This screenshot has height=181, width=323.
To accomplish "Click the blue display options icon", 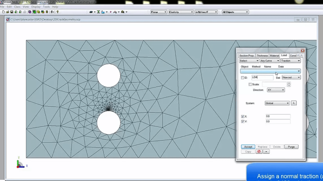I will click(103, 12).
